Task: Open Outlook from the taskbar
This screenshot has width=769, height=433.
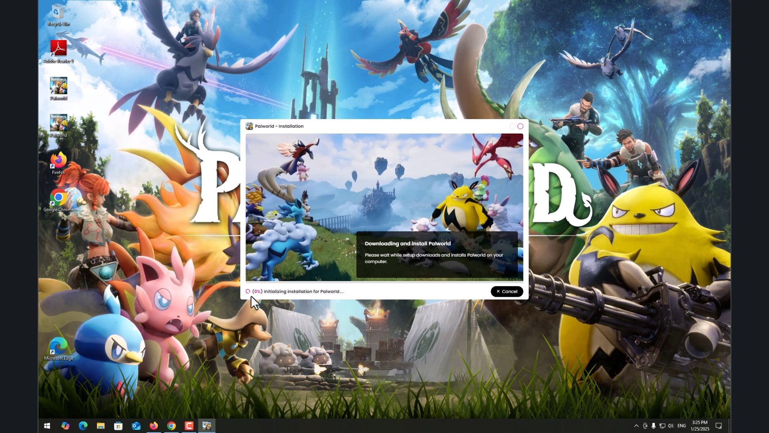Action: 136,426
